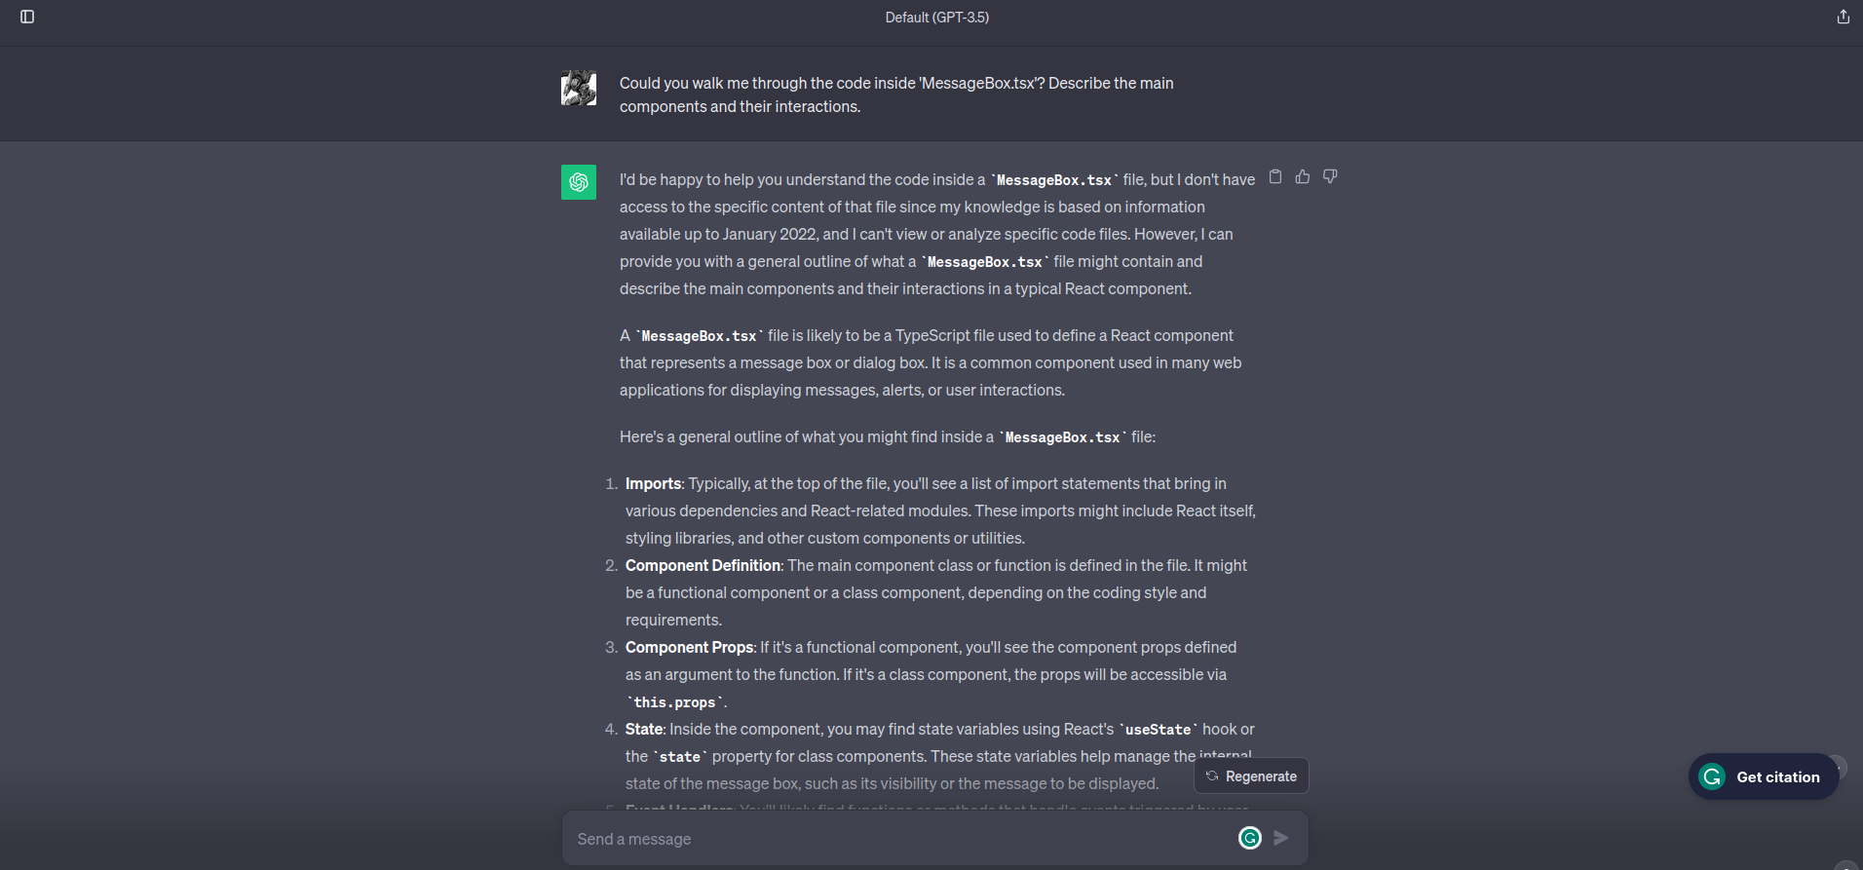
Task: Click the Component Definition heading
Action: coord(703,565)
